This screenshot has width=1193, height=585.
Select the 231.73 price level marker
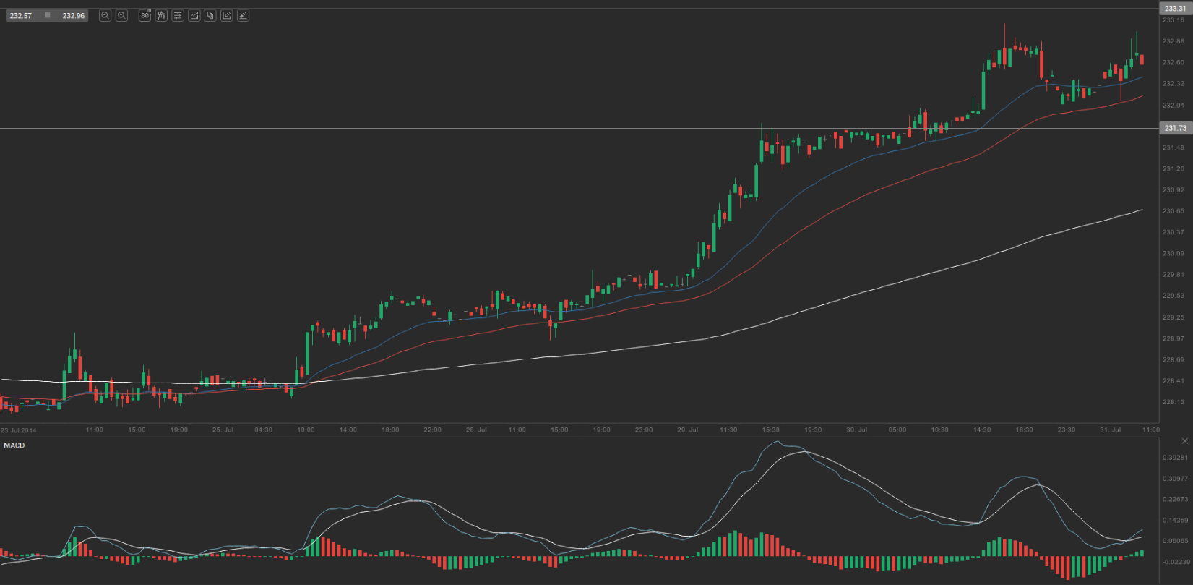tap(1175, 128)
